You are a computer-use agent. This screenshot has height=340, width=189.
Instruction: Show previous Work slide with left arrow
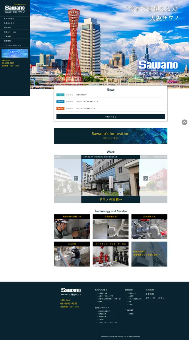(76, 178)
